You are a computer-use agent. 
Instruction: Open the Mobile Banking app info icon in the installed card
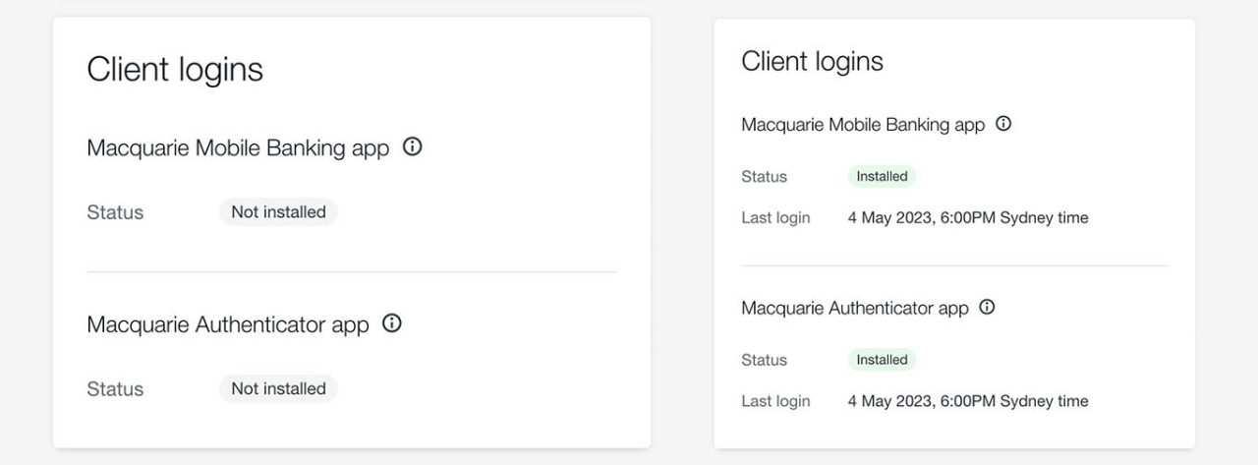(x=1003, y=124)
